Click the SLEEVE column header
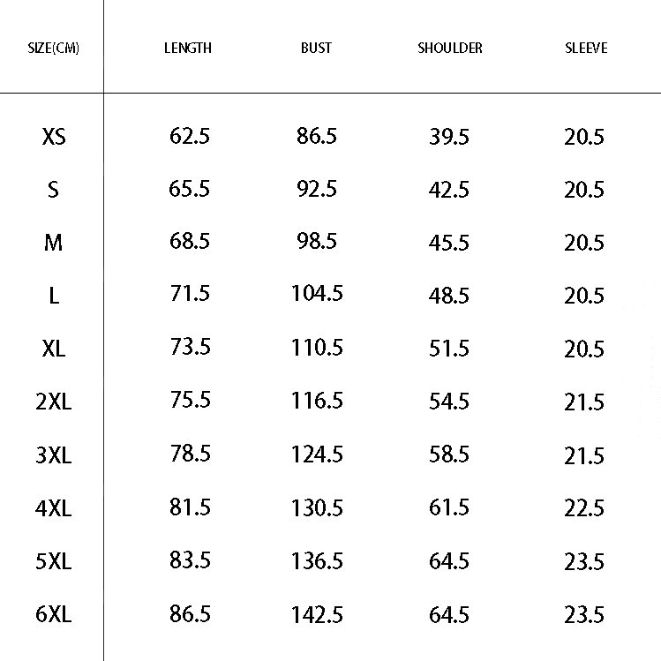The image size is (661, 661). click(x=586, y=49)
